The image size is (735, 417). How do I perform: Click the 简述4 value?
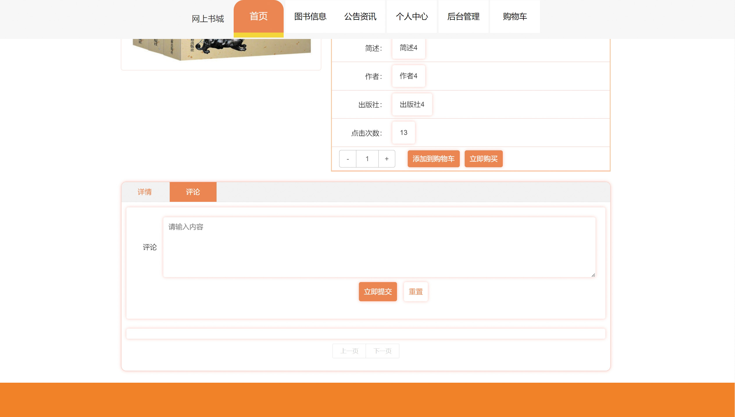tap(408, 48)
